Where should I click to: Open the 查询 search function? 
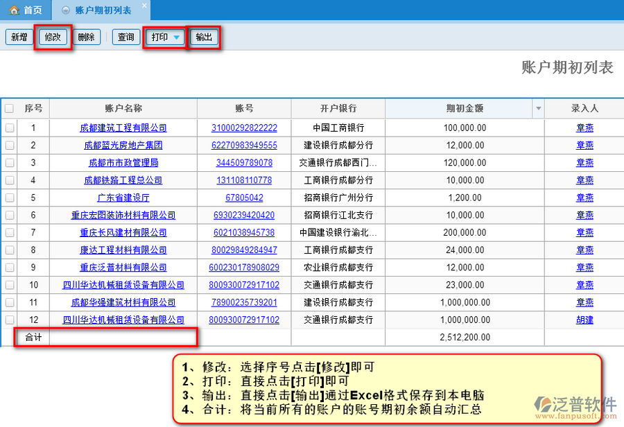tap(126, 37)
